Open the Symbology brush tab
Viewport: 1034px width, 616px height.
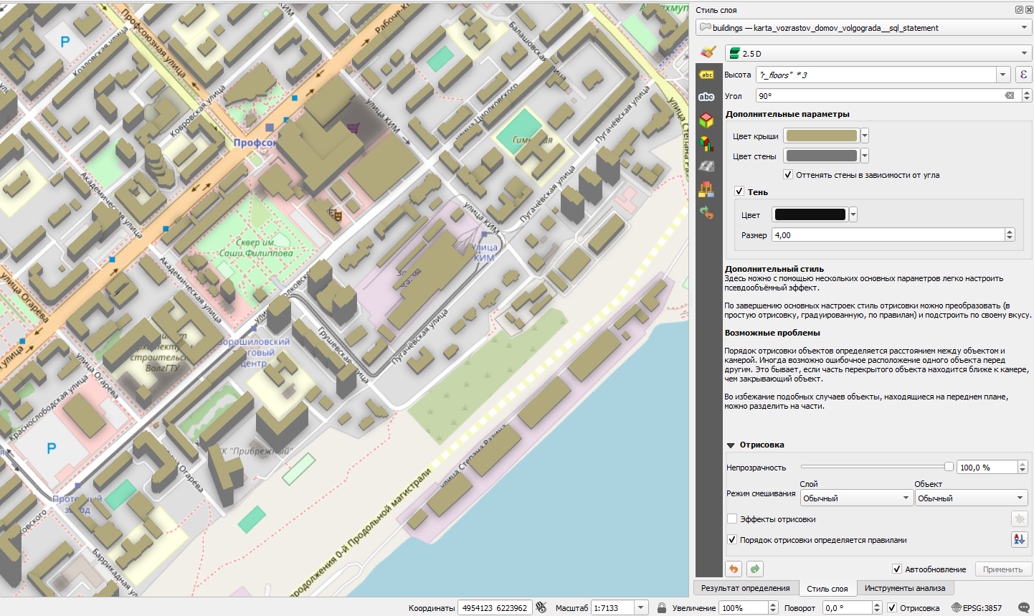pyautogui.click(x=707, y=52)
